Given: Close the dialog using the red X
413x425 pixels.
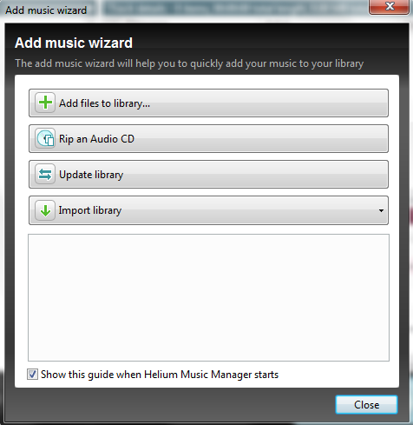Looking at the screenshot, I should click(x=389, y=7).
